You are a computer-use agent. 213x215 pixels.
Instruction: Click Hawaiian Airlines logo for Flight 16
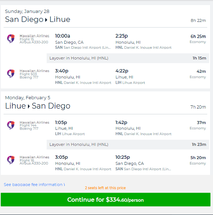11,160
